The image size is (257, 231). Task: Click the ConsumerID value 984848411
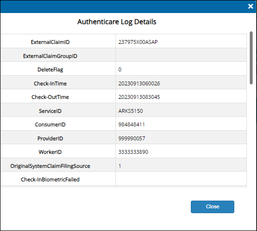[x=131, y=124]
